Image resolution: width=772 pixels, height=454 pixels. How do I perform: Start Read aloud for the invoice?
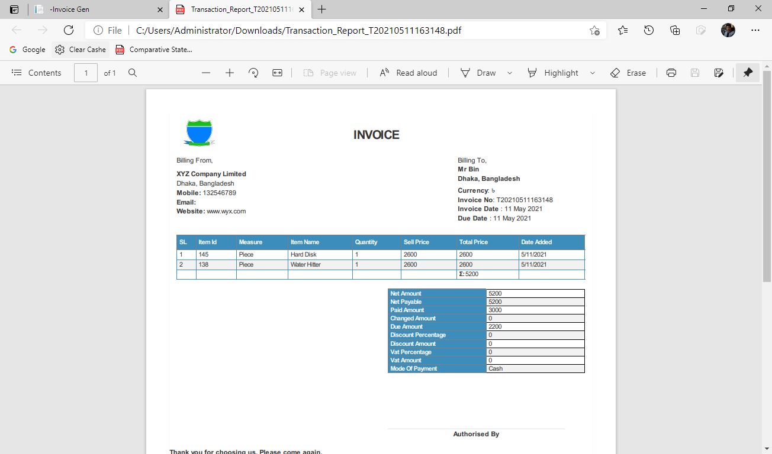408,72
